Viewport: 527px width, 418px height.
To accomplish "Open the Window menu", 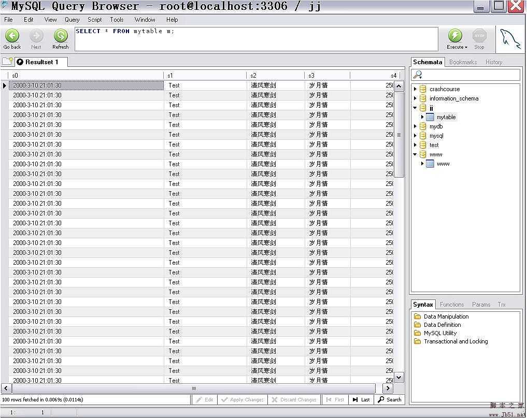I will [145, 20].
